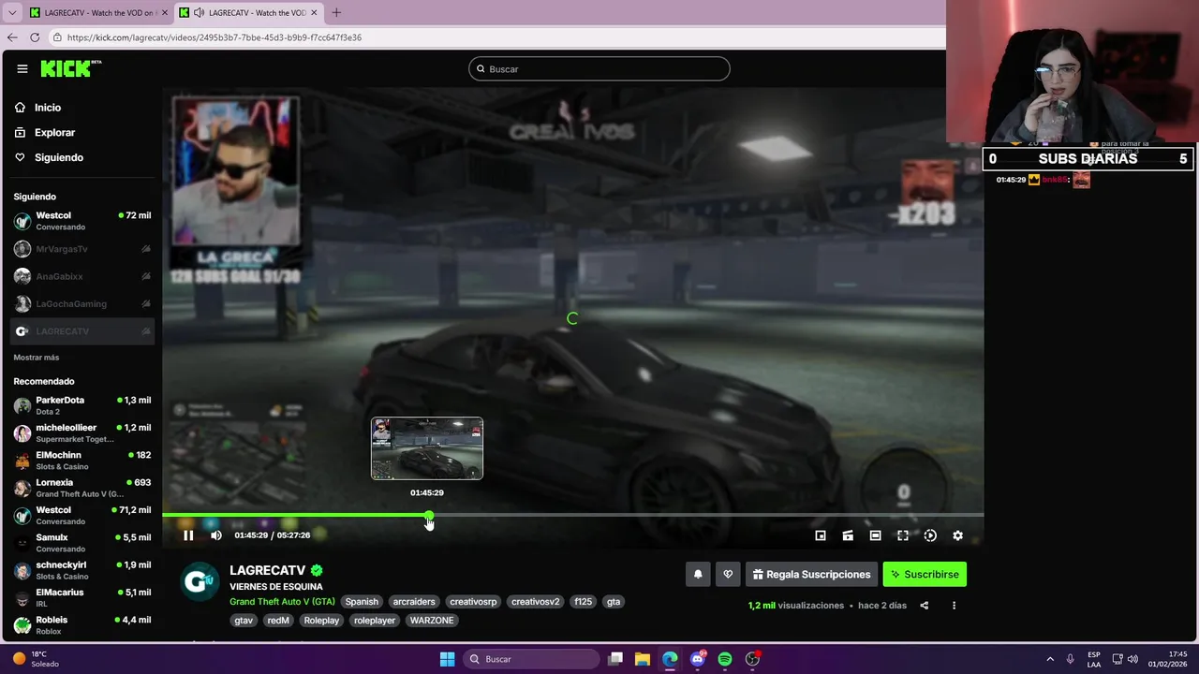Open AnaGabixx channel in the sidebar
This screenshot has height=674, width=1199.
pyautogui.click(x=82, y=276)
